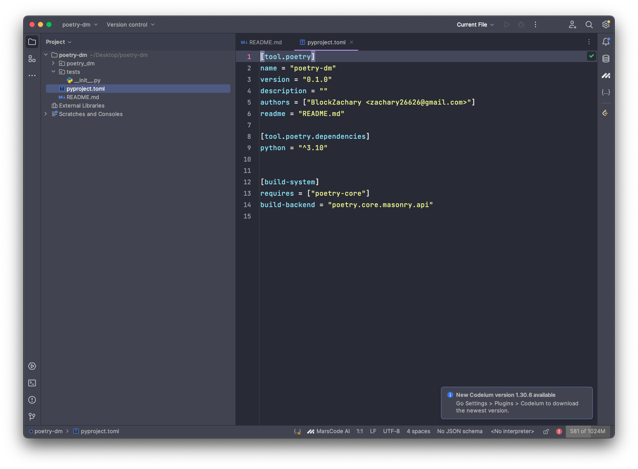Open the Terminal tool window
The height and width of the screenshot is (469, 638).
[32, 383]
